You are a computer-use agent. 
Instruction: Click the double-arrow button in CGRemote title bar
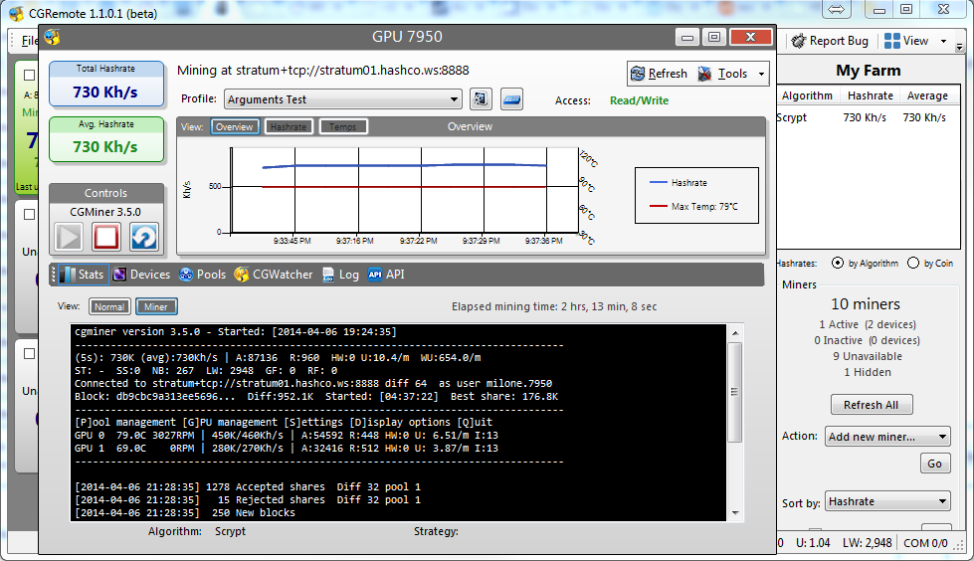[x=836, y=9]
